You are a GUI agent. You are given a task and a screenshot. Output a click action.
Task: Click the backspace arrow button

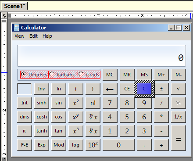click(110, 89)
